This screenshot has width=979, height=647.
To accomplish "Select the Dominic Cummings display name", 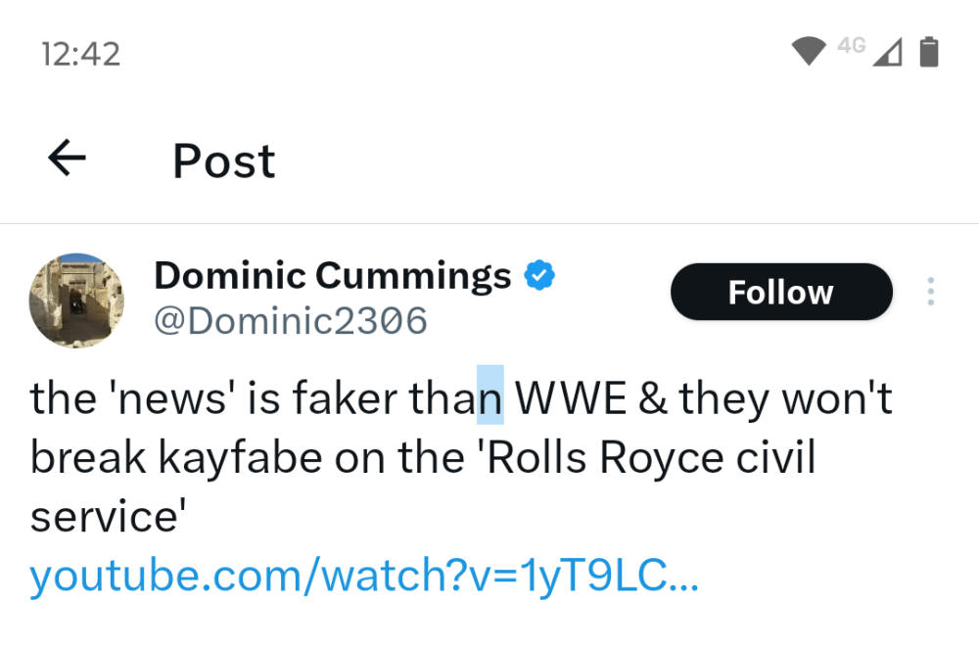I will (x=332, y=275).
